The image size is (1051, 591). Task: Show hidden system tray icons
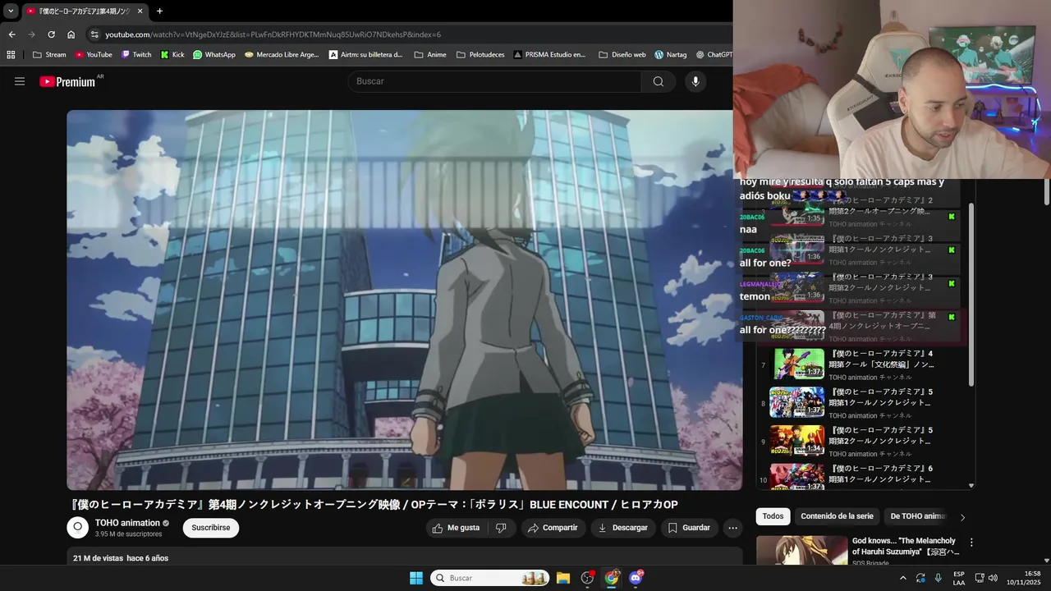click(903, 578)
